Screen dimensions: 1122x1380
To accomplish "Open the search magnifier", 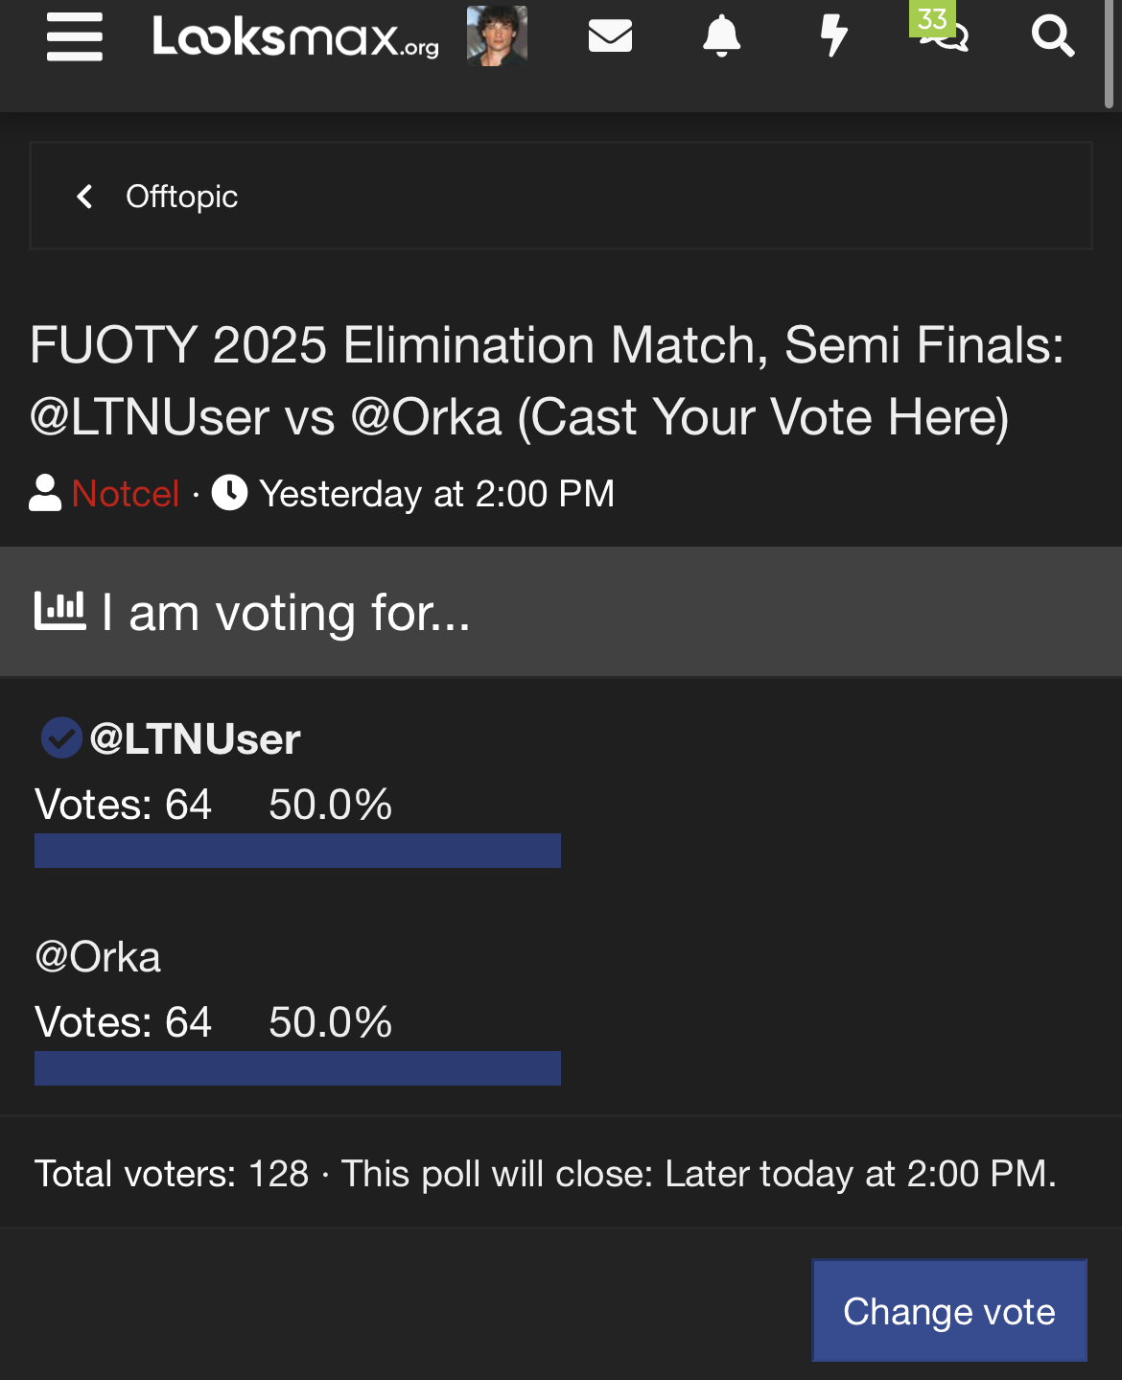I will (1052, 36).
